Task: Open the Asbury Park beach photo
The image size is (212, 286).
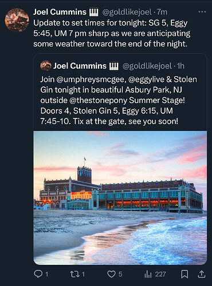Action: tap(120, 197)
